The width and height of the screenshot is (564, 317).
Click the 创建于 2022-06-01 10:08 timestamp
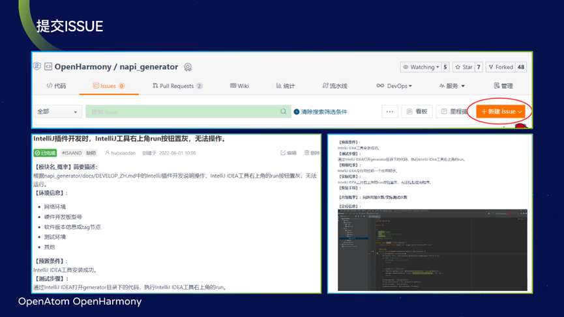point(169,153)
